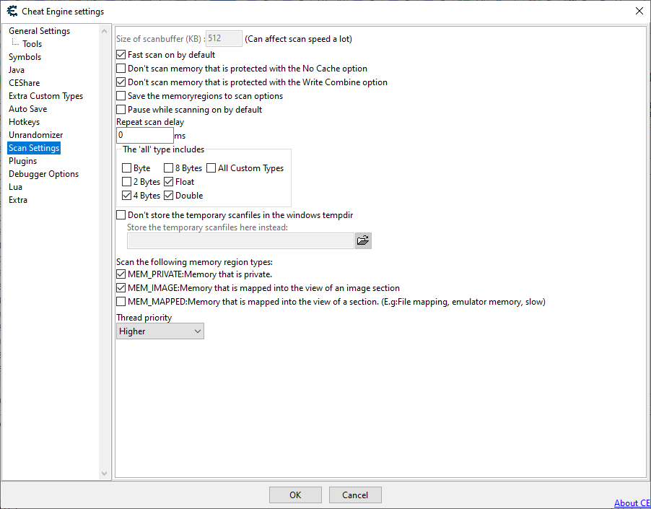
Task: Toggle Fast scan on by default checkbox
Action: tap(121, 55)
